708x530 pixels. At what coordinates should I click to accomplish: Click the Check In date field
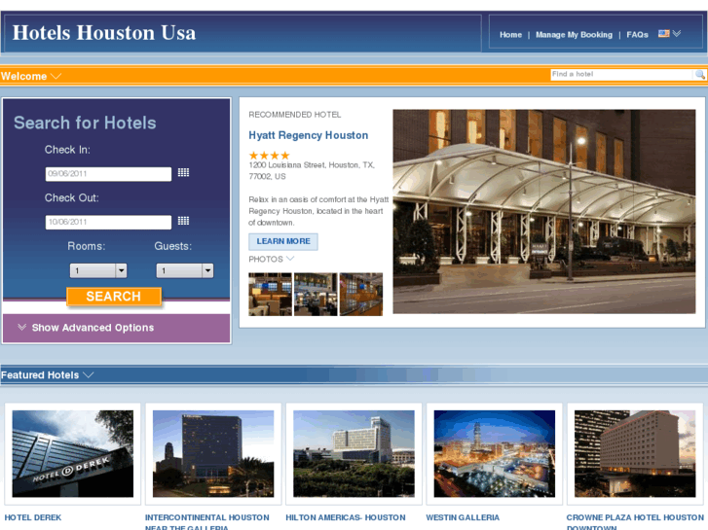108,174
